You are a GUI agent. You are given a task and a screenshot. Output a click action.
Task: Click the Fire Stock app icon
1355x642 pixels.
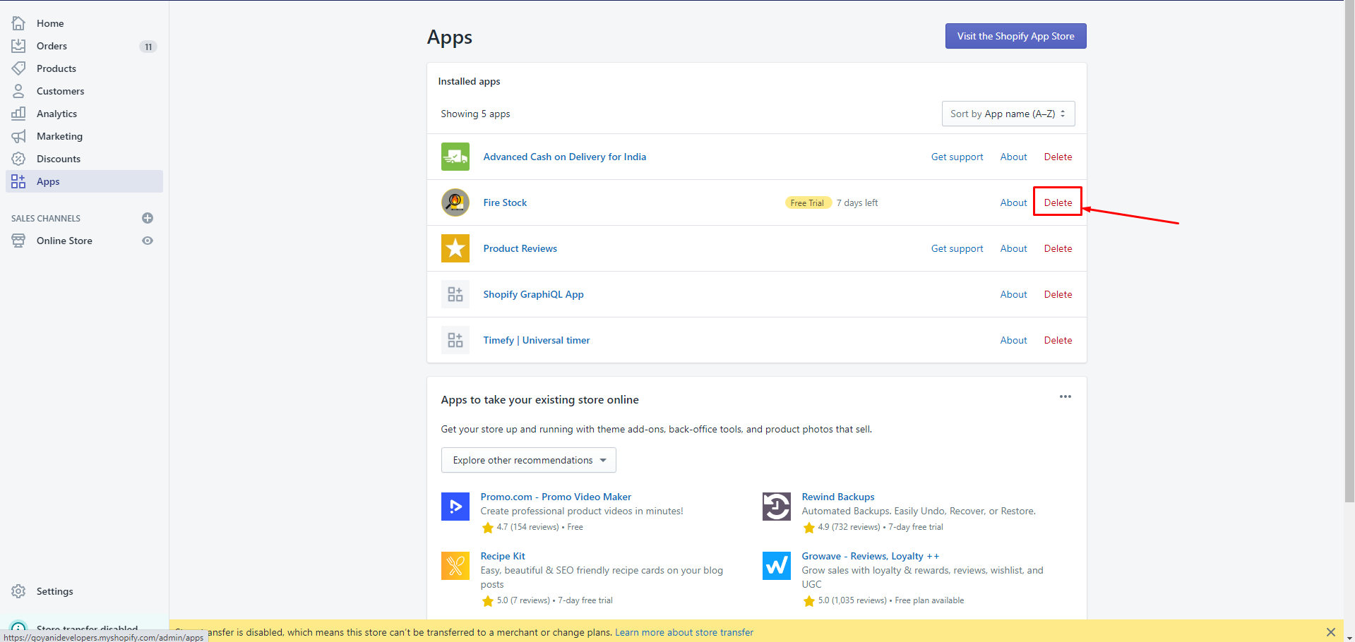455,202
